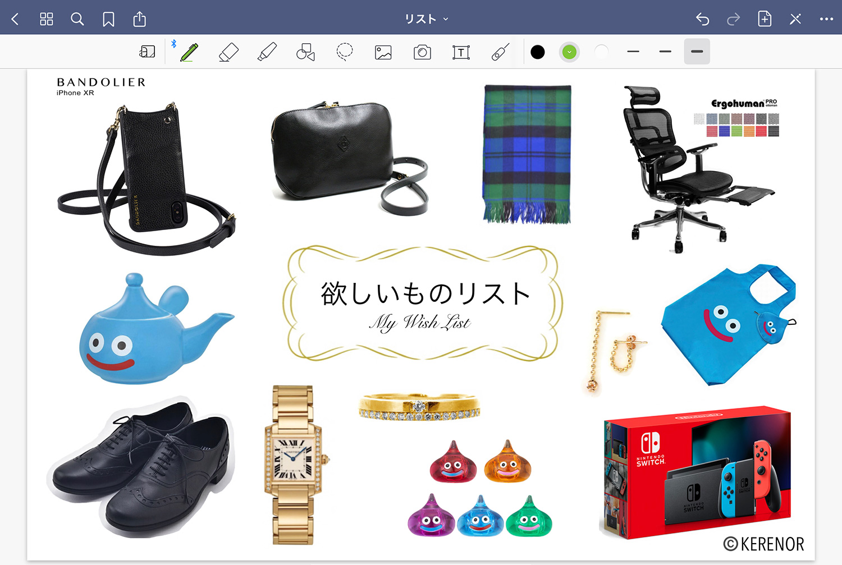Open the Camera tool
The height and width of the screenshot is (565, 842).
click(x=422, y=52)
